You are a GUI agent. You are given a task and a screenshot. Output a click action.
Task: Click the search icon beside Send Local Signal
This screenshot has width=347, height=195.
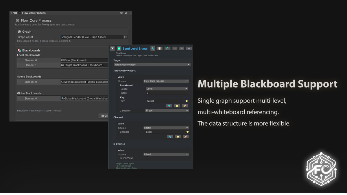153,49
